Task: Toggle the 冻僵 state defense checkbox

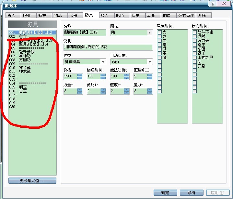Action: coord(195,49)
